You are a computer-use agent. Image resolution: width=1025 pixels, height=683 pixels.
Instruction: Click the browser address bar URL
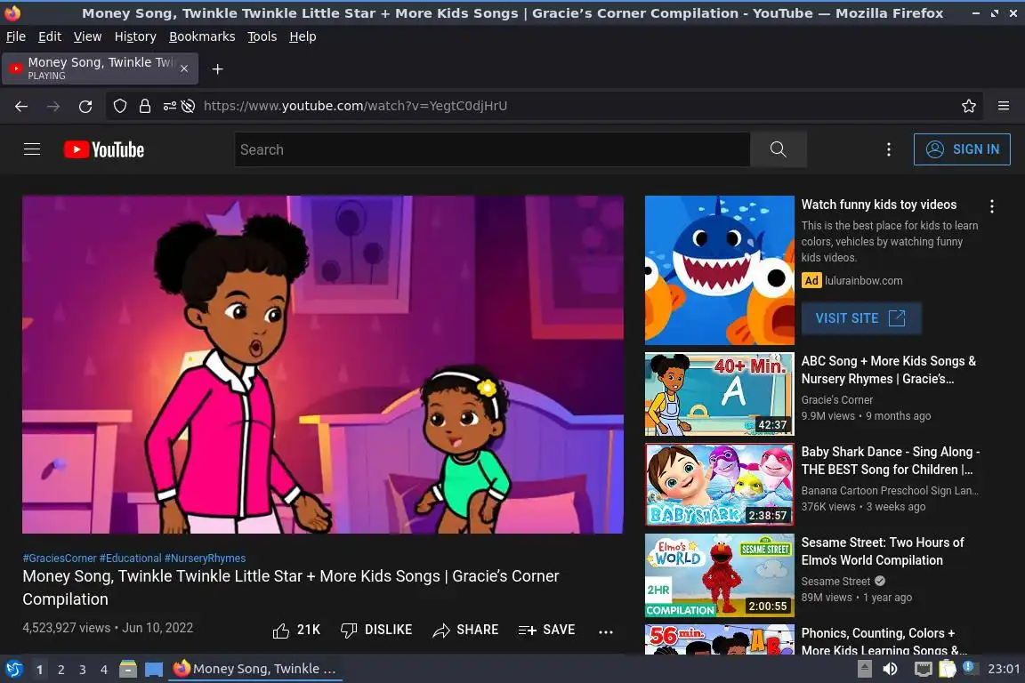pos(355,106)
